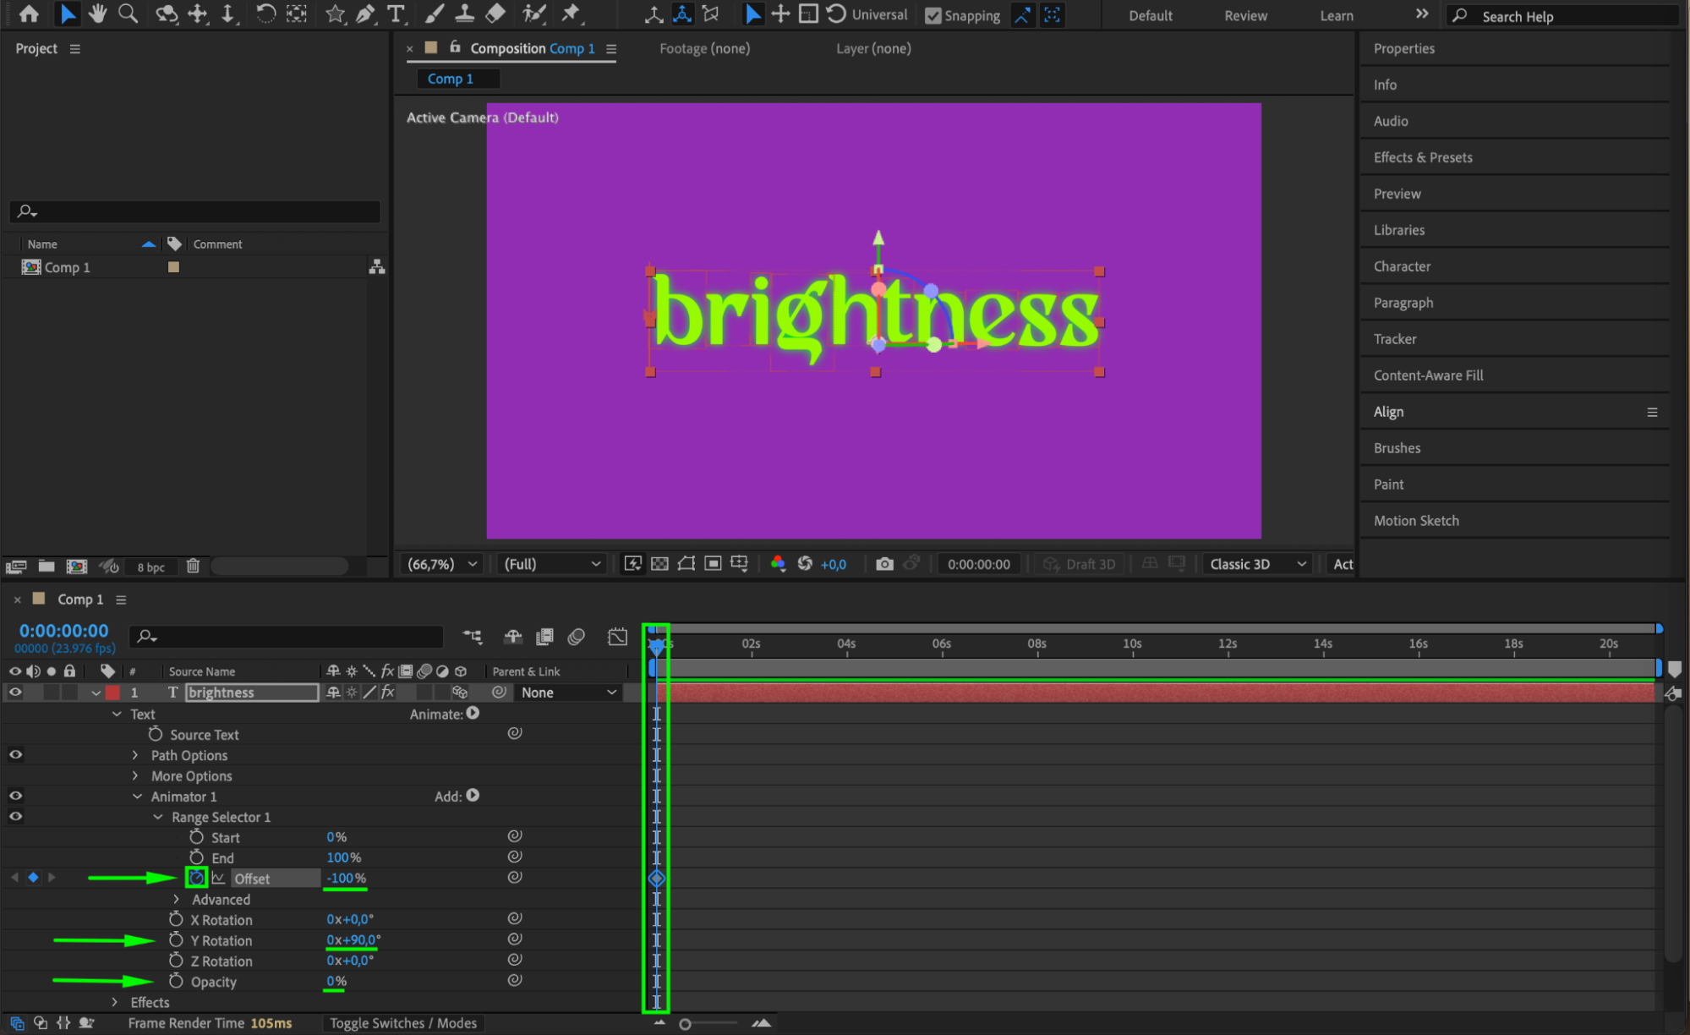Click Toggle Switches / Modes button
1690x1035 pixels.
[x=403, y=1023]
